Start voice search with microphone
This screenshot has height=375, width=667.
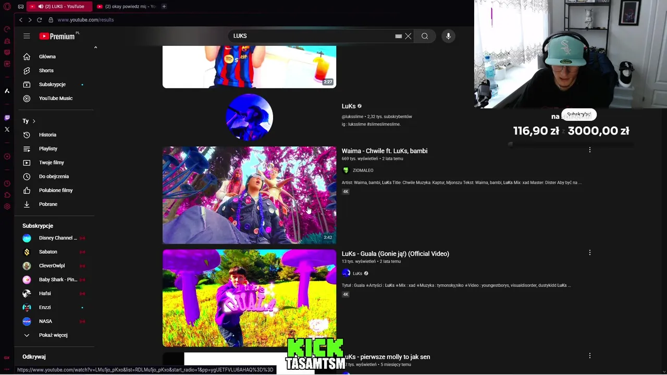(448, 36)
